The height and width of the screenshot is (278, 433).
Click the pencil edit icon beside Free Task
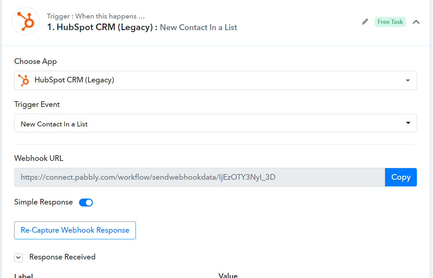365,22
